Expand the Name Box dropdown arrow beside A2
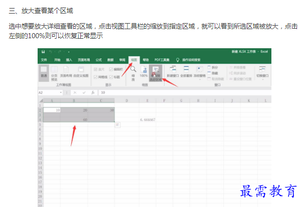301x207 pixels. point(61,92)
